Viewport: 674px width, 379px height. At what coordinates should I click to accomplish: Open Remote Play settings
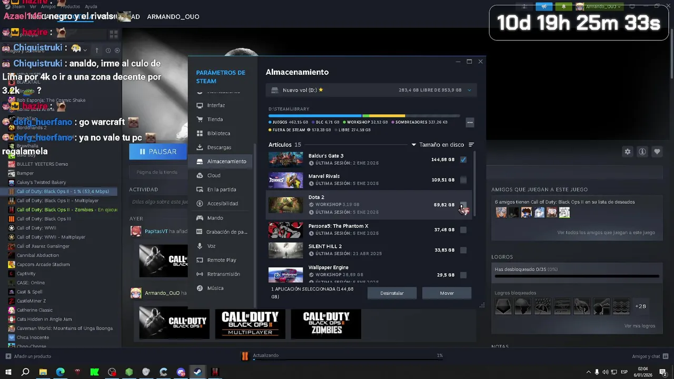pos(221,260)
